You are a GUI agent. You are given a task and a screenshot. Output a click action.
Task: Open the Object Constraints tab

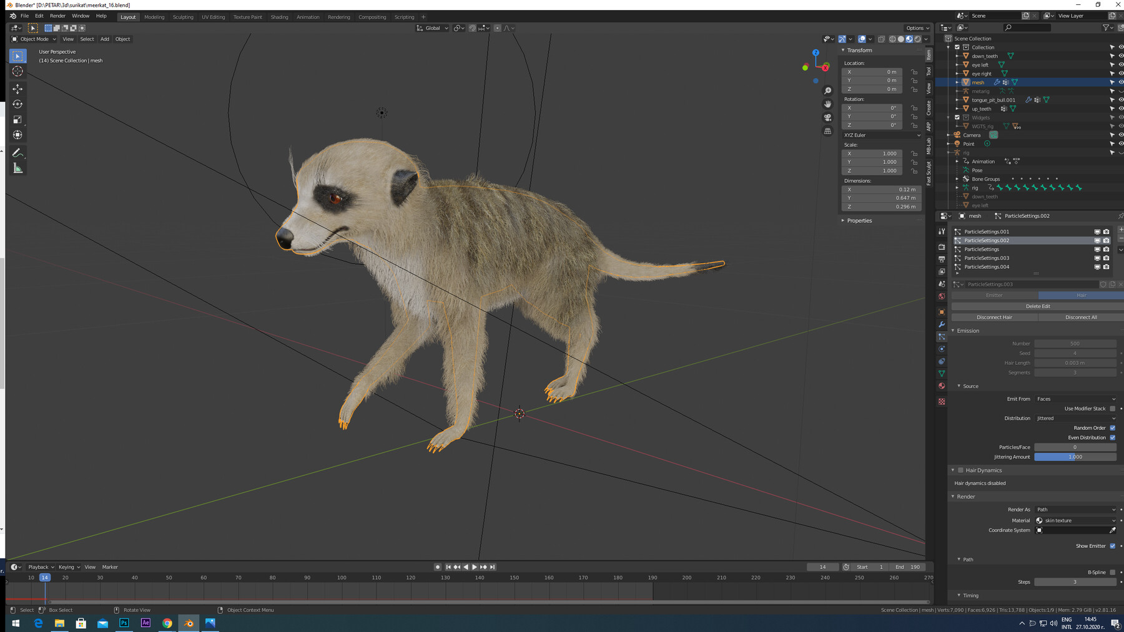[x=942, y=361]
